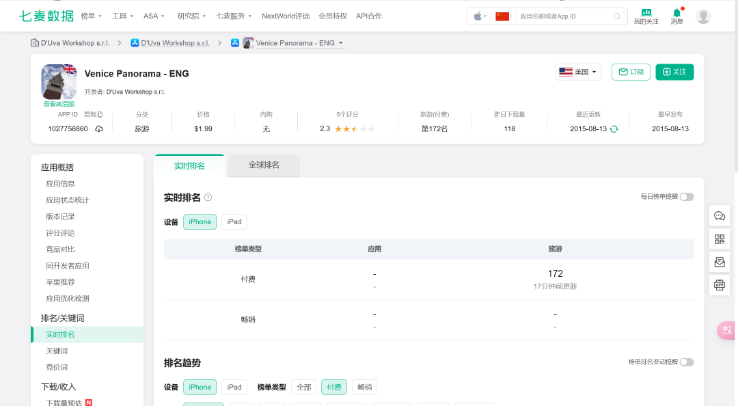Click the developer building icon in breadcrumb

pos(34,43)
